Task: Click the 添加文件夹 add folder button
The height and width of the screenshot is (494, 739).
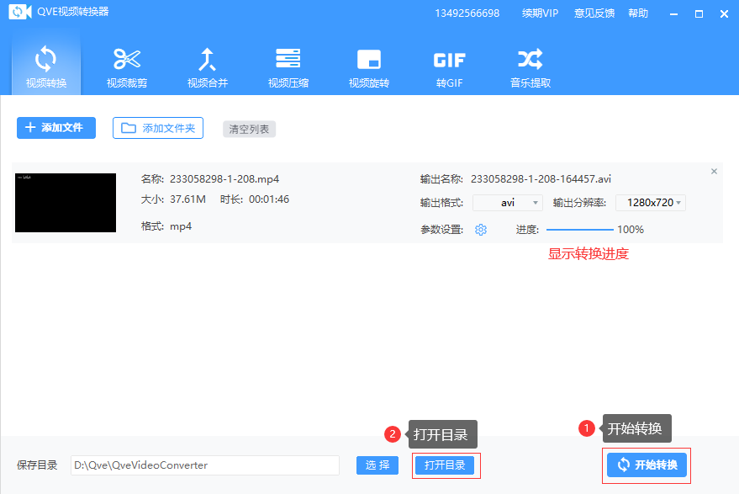Action: [x=158, y=128]
